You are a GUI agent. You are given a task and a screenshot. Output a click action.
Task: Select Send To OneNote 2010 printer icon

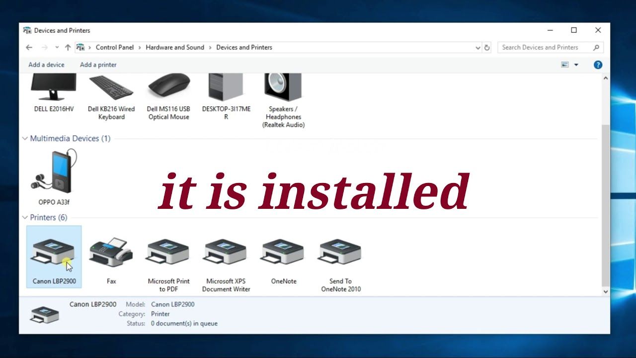pos(340,252)
